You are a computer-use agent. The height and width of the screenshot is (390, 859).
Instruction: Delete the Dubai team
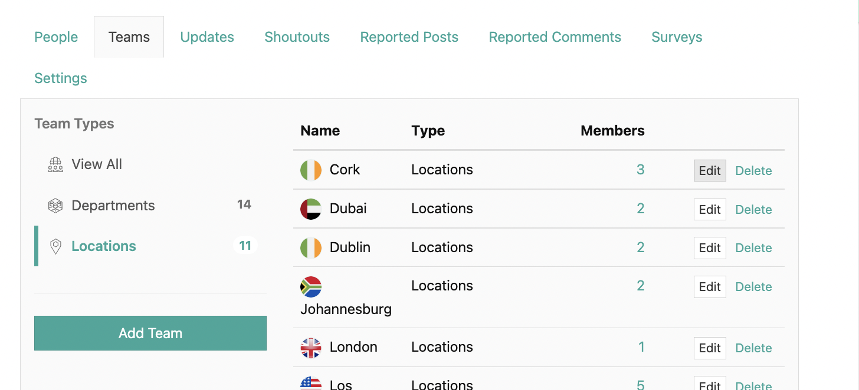pos(753,210)
